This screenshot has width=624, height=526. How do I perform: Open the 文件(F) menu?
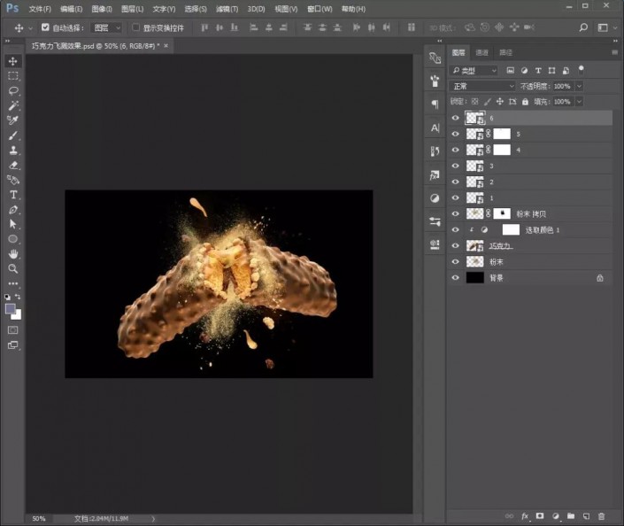[x=40, y=9]
